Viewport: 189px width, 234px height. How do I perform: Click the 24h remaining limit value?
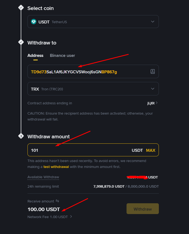pyautogui.click(x=126, y=187)
